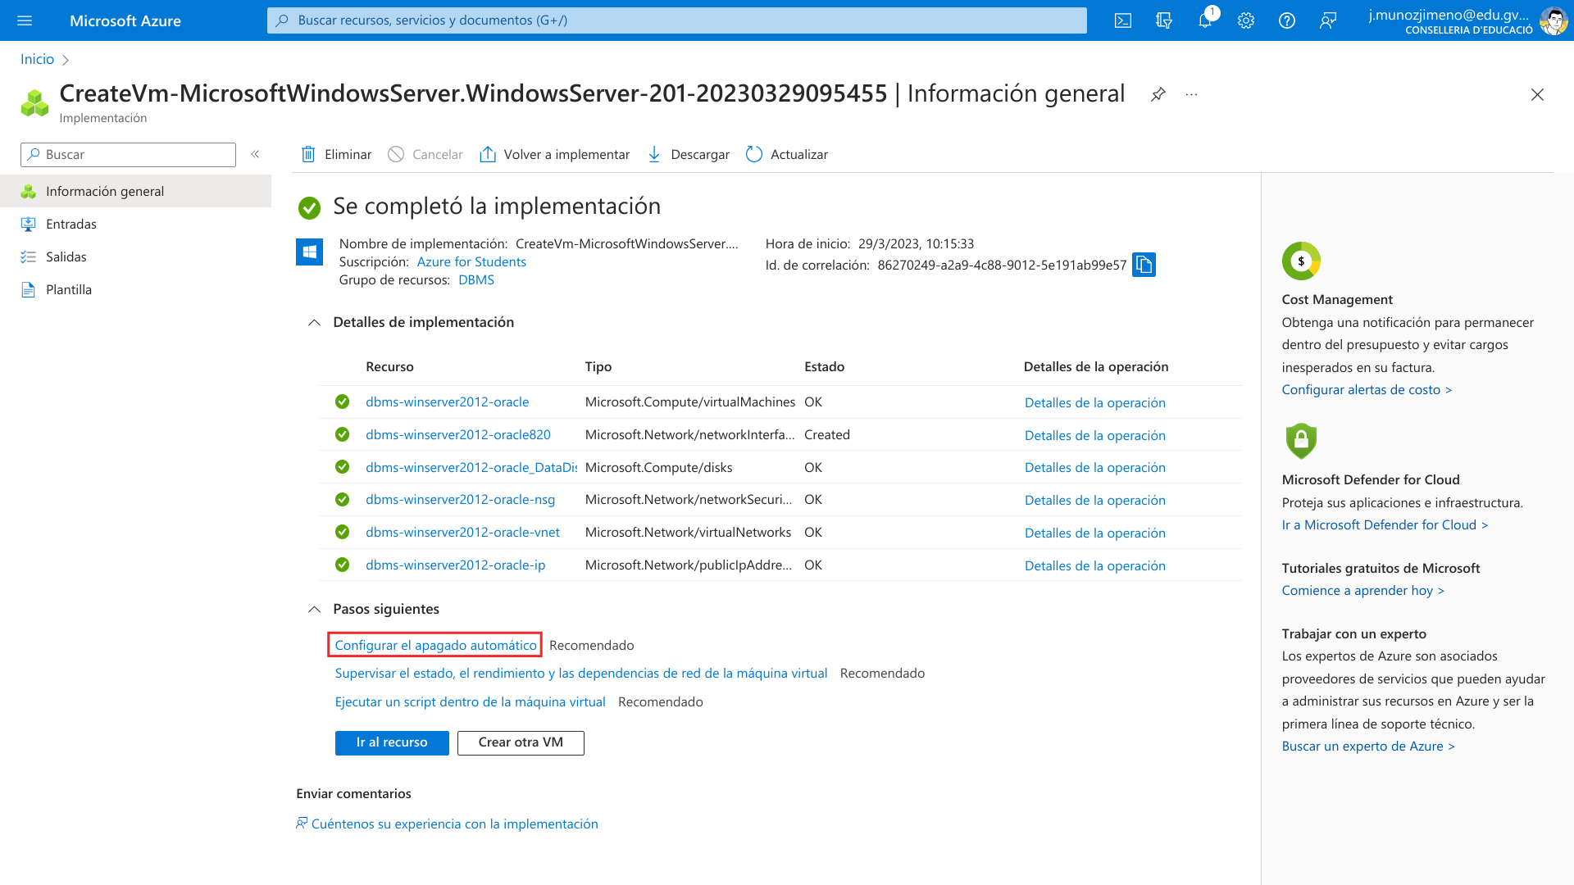
Task: Click the green deployment completed checkmark
Action: 309,208
